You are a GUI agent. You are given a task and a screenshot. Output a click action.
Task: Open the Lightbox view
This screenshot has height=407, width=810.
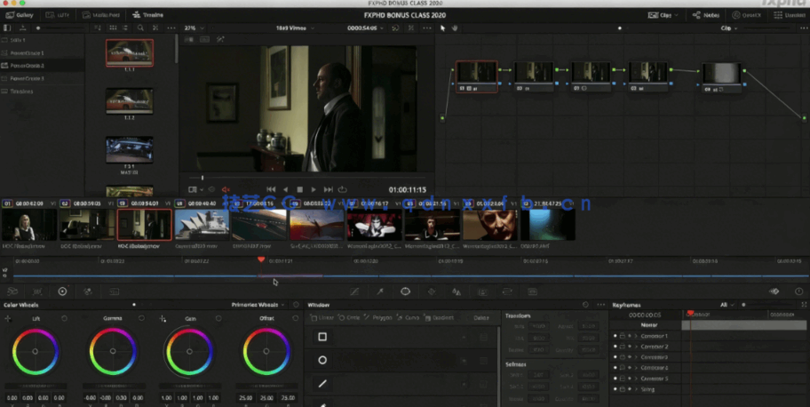pyautogui.click(x=790, y=15)
